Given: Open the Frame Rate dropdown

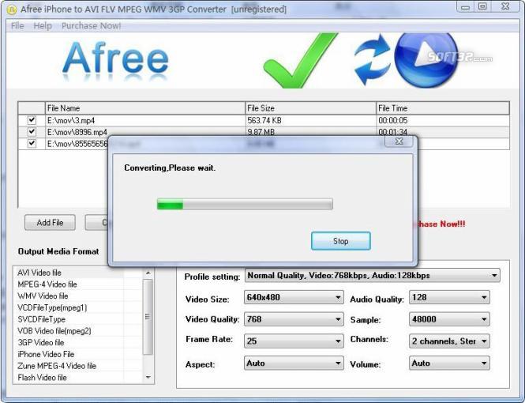Looking at the screenshot, I should point(294,341).
